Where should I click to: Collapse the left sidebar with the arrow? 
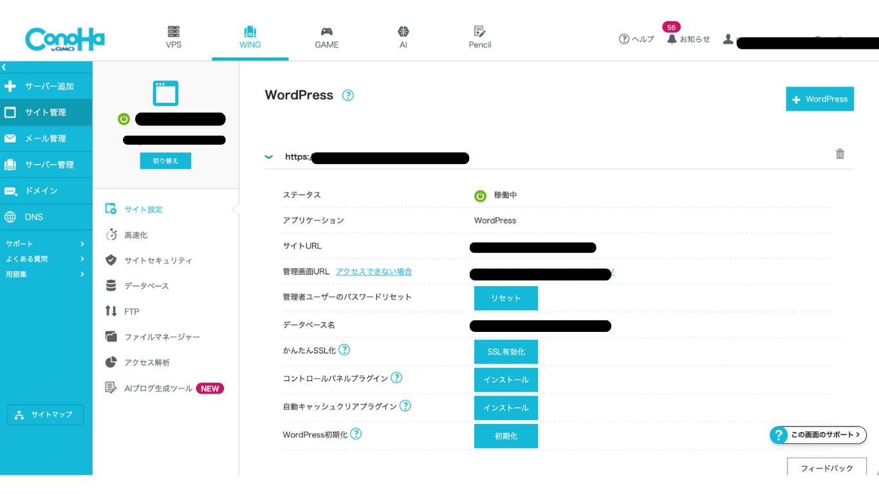[4, 67]
